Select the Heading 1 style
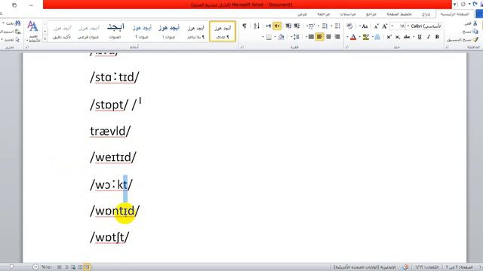 169,31
